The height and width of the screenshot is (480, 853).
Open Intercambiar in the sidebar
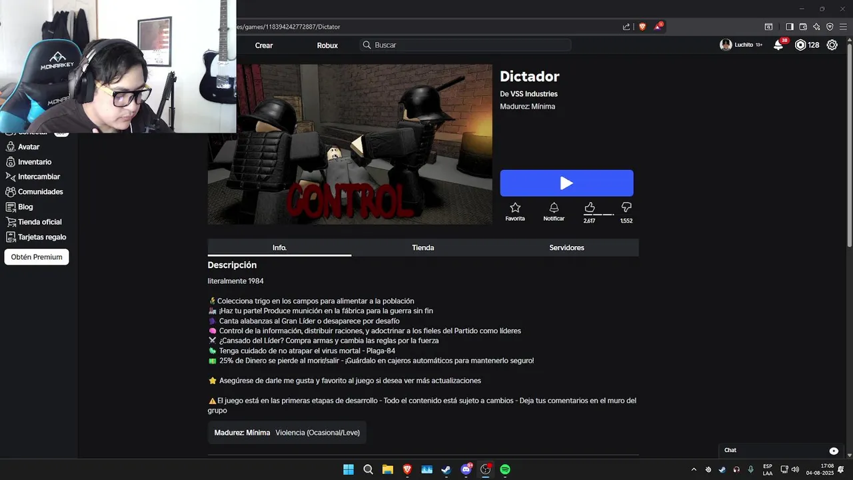[33, 177]
